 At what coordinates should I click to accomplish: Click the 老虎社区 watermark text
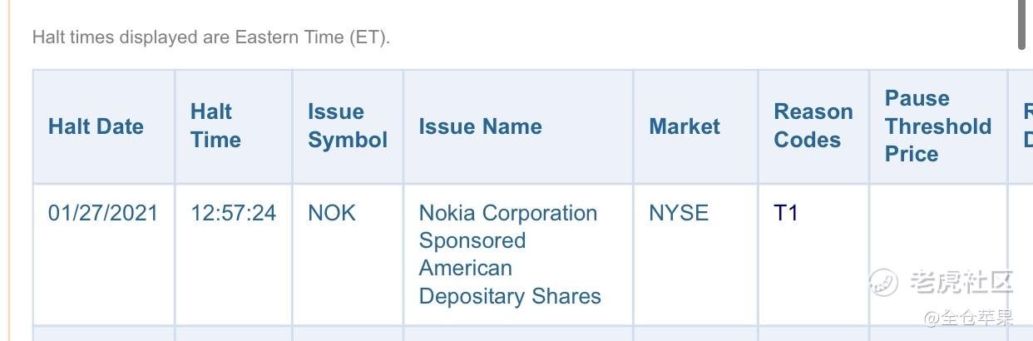pos(961,282)
